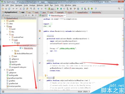The height and width of the screenshot is (94, 125).
Task: Expand the .idea folder
Action: point(5,24)
